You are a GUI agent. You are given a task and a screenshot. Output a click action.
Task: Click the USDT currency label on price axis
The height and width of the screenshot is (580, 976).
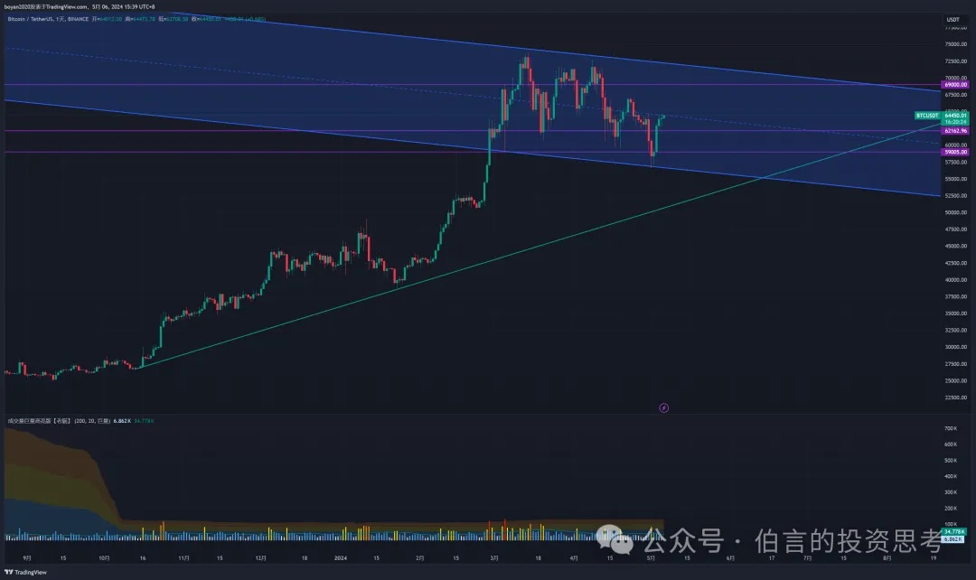953,19
